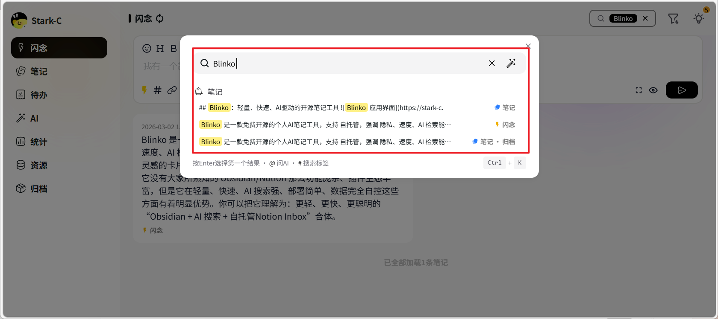Open the 归档 sidebar item

pos(59,188)
